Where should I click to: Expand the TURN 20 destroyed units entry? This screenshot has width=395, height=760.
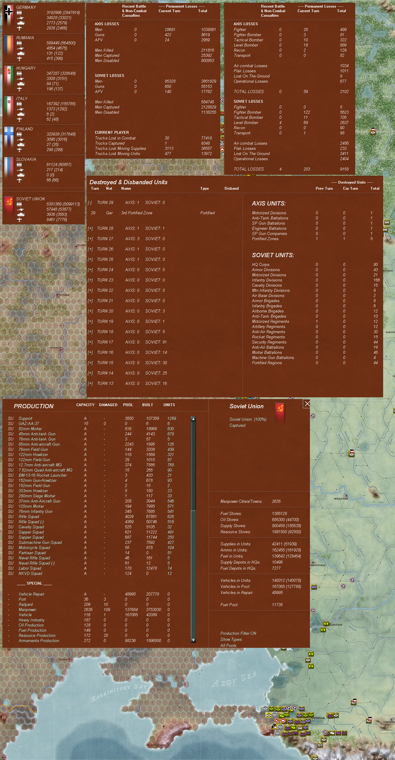pyautogui.click(x=90, y=311)
